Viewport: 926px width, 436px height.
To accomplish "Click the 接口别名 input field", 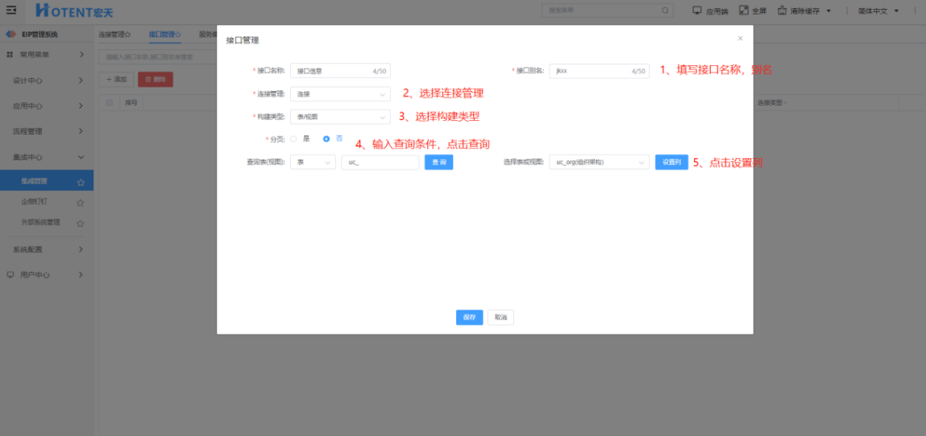I will point(599,71).
